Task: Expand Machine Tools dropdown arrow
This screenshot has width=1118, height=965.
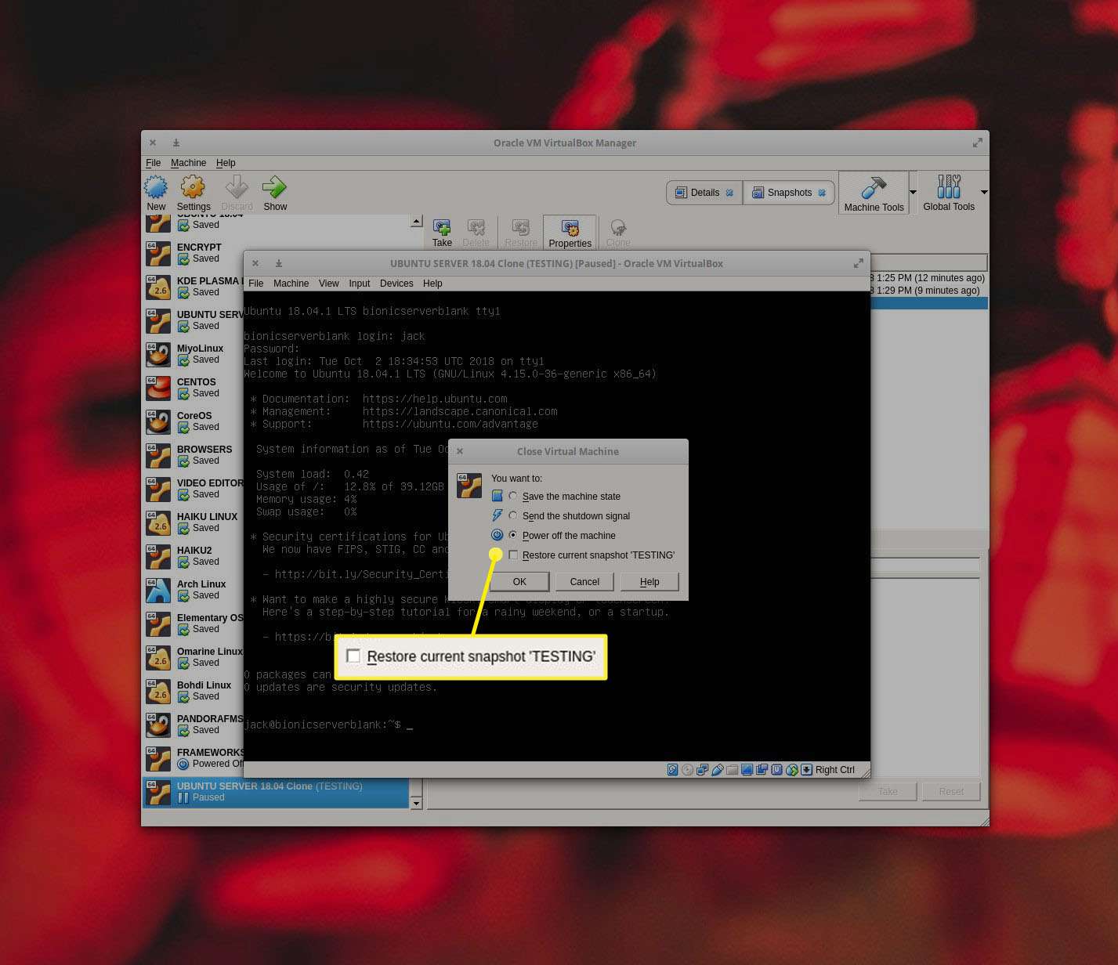Action: click(913, 192)
